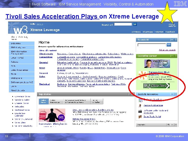The width and height of the screenshot is (188, 141).
Task: Open the View all content link
Action: tap(48, 50)
